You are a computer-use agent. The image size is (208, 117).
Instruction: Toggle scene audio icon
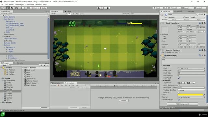click(x=77, y=14)
